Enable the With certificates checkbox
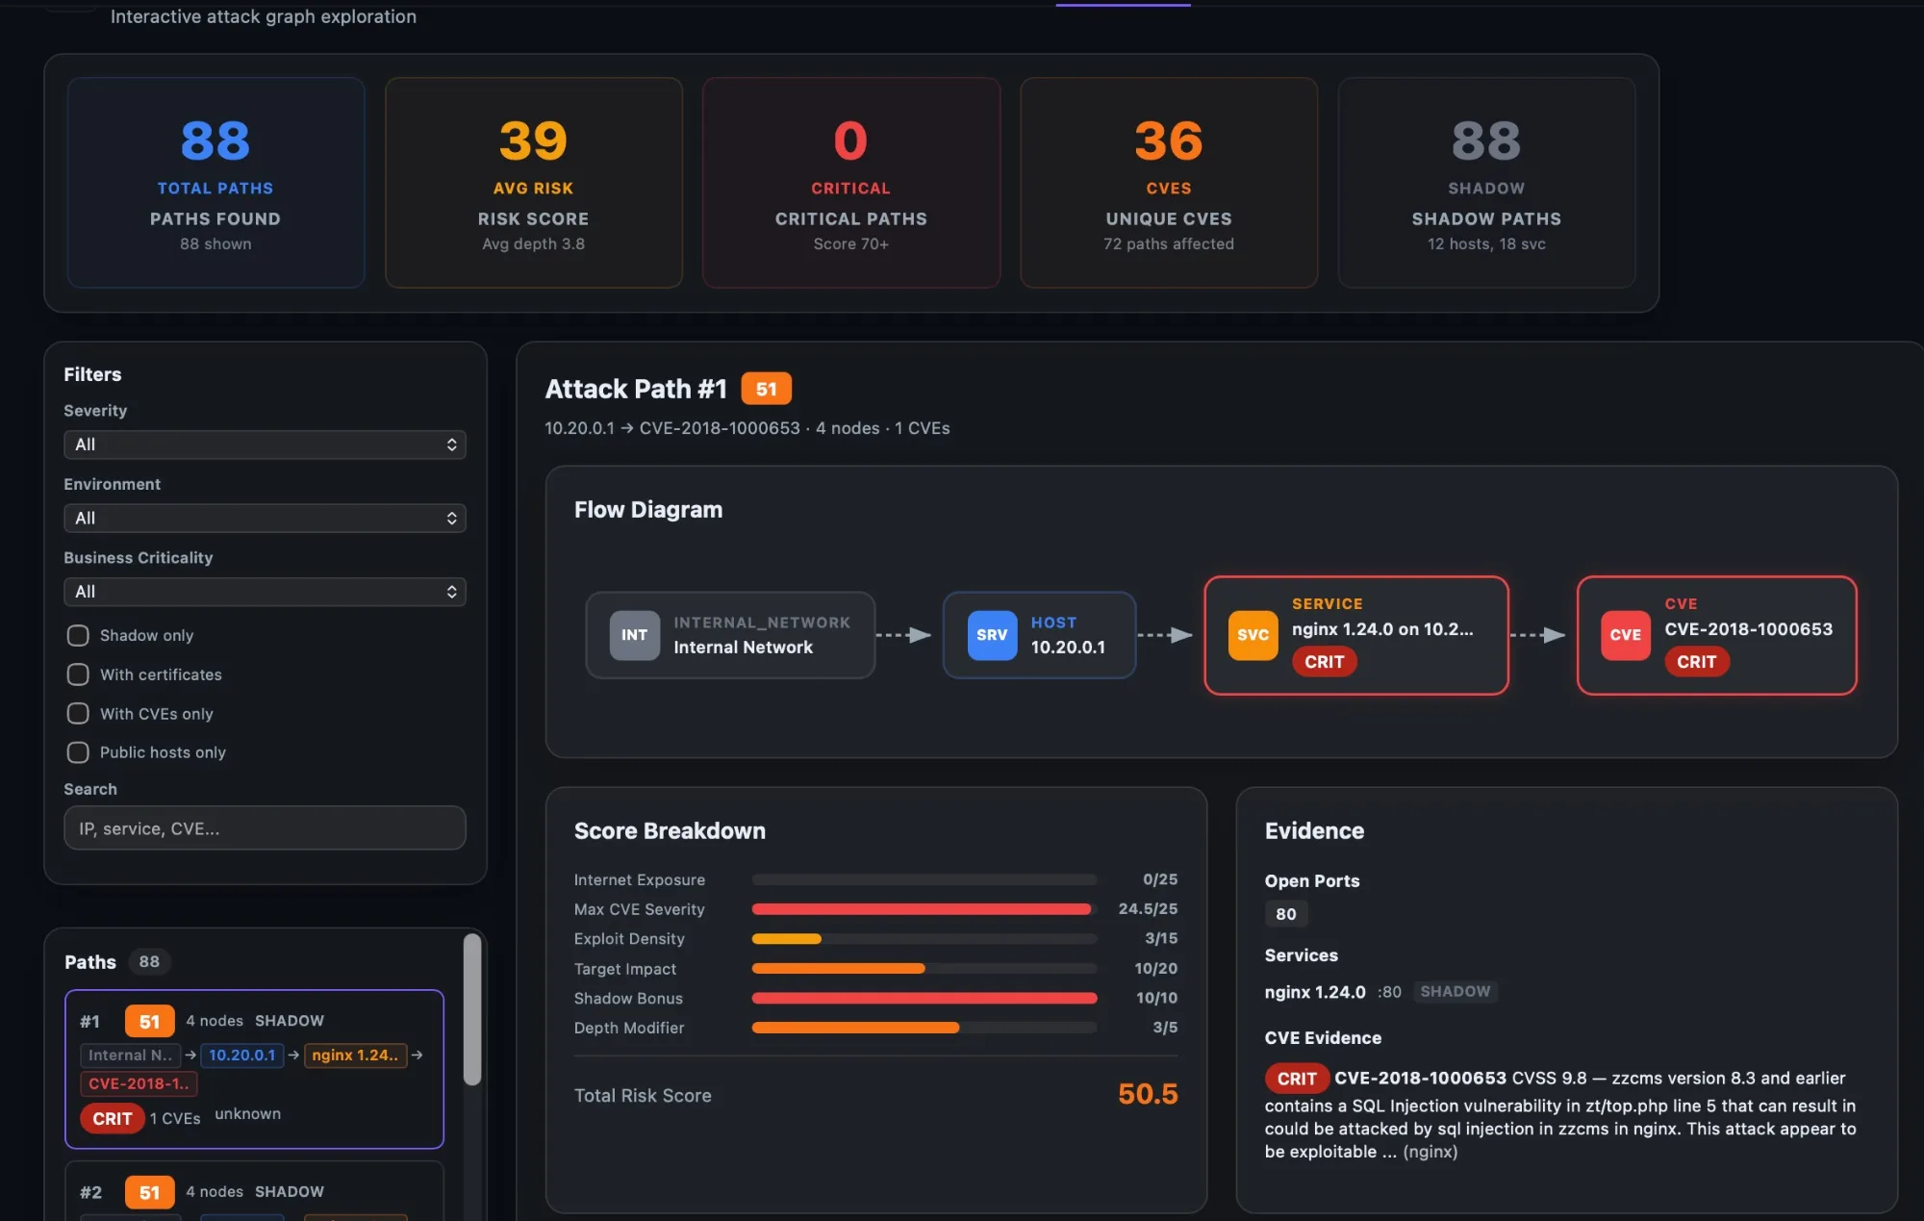 78,674
